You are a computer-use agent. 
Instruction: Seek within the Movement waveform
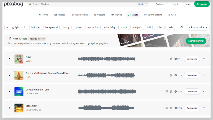[107, 108]
